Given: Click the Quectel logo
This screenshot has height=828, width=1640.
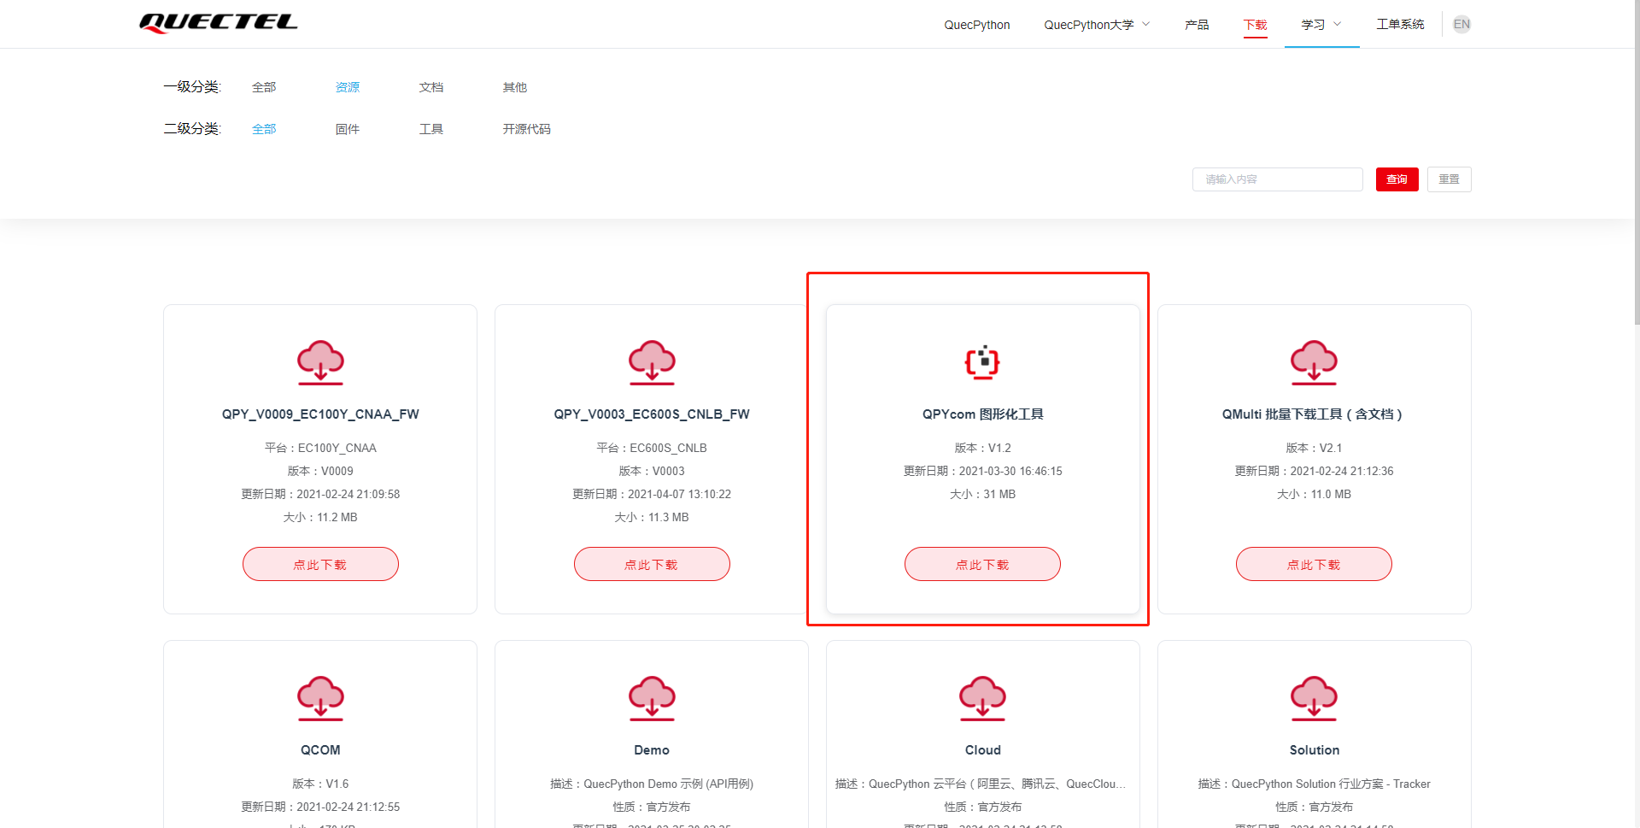Looking at the screenshot, I should [219, 23].
